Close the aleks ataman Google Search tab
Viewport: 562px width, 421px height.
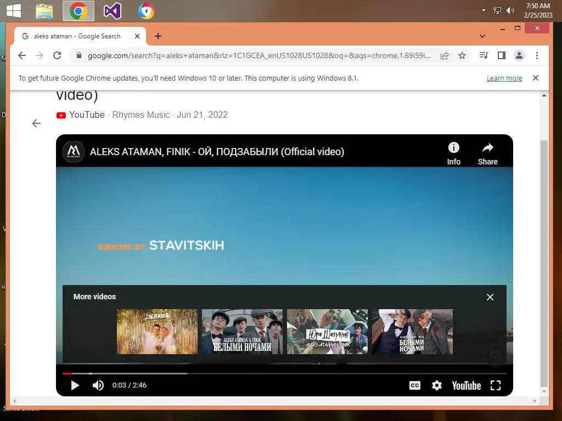tap(137, 36)
